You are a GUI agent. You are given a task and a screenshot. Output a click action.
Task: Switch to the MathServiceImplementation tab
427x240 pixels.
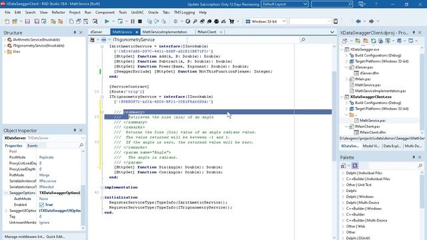pos(165,32)
